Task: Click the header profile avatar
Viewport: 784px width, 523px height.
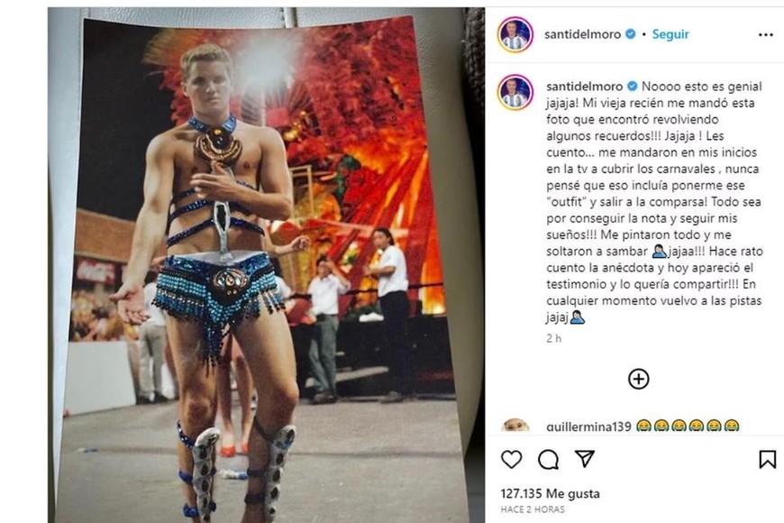Action: pyautogui.click(x=515, y=34)
